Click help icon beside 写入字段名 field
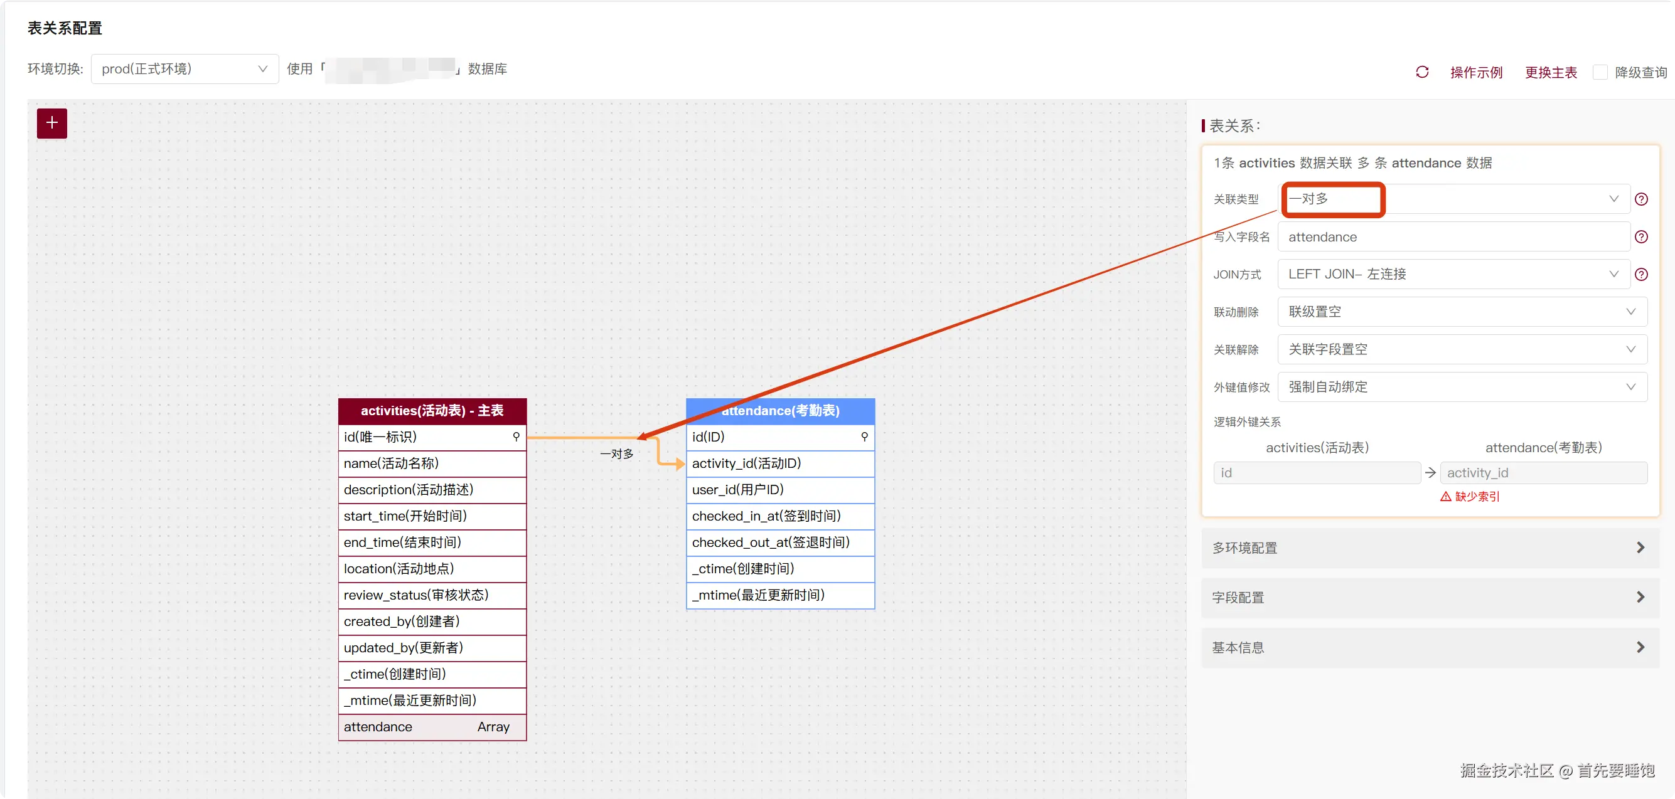 [x=1641, y=237]
